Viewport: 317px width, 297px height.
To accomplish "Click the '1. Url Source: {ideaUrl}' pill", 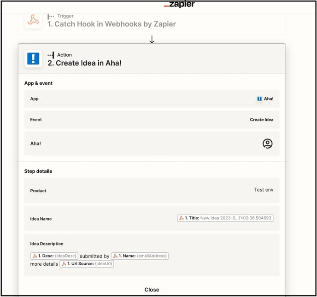I will click(87, 264).
